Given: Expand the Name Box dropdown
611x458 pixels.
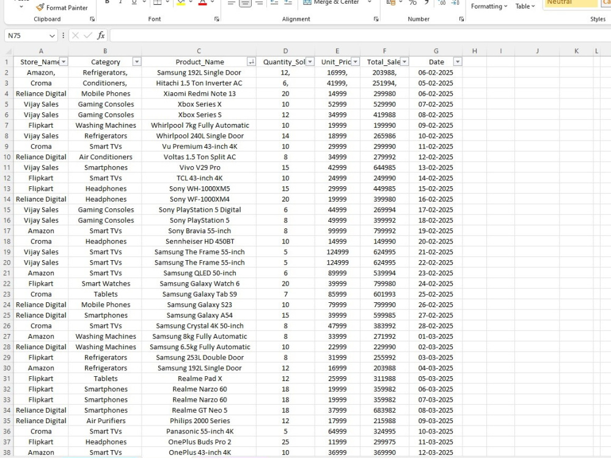Looking at the screenshot, I should [x=52, y=36].
